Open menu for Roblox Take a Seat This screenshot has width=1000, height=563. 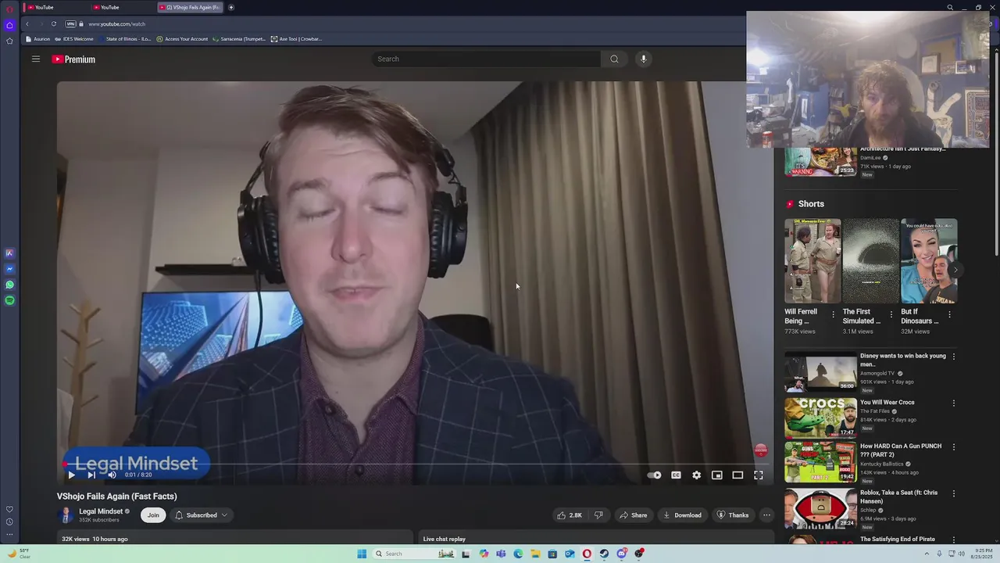click(x=953, y=493)
